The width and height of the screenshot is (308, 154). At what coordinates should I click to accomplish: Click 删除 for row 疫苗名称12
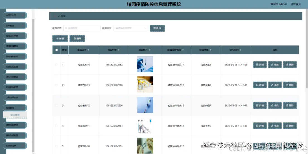(x=290, y=105)
